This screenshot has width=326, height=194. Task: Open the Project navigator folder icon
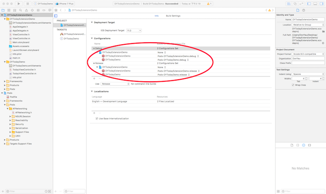pos(3,10)
